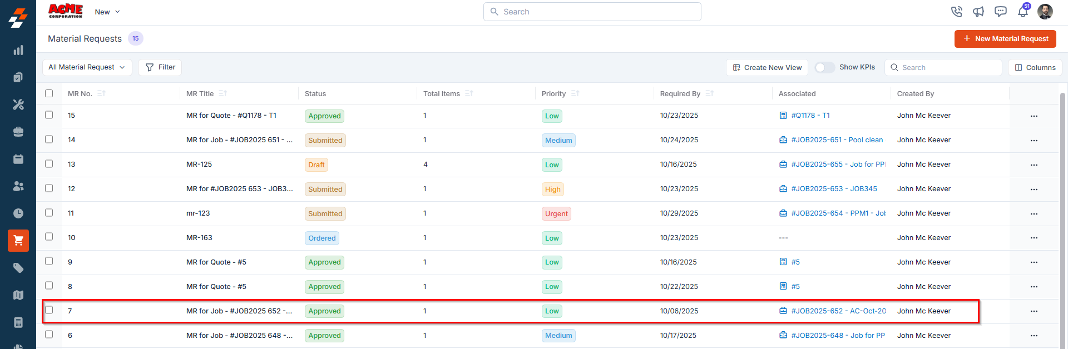
Task: Open the Columns chooser
Action: 1035,67
